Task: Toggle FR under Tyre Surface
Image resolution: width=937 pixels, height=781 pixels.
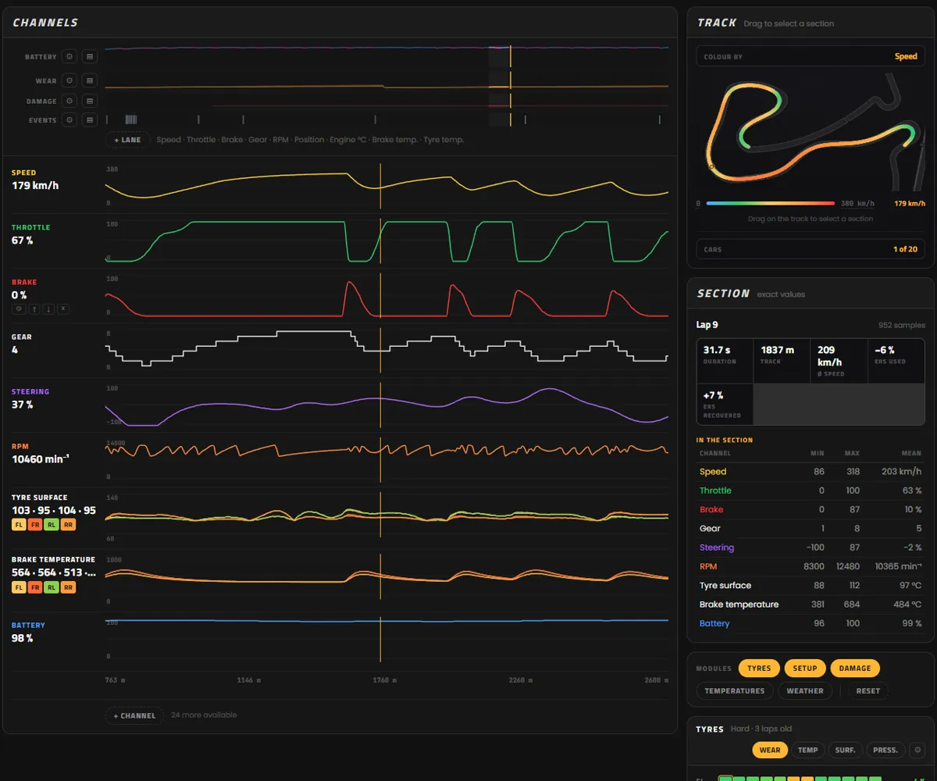Action: click(x=35, y=525)
